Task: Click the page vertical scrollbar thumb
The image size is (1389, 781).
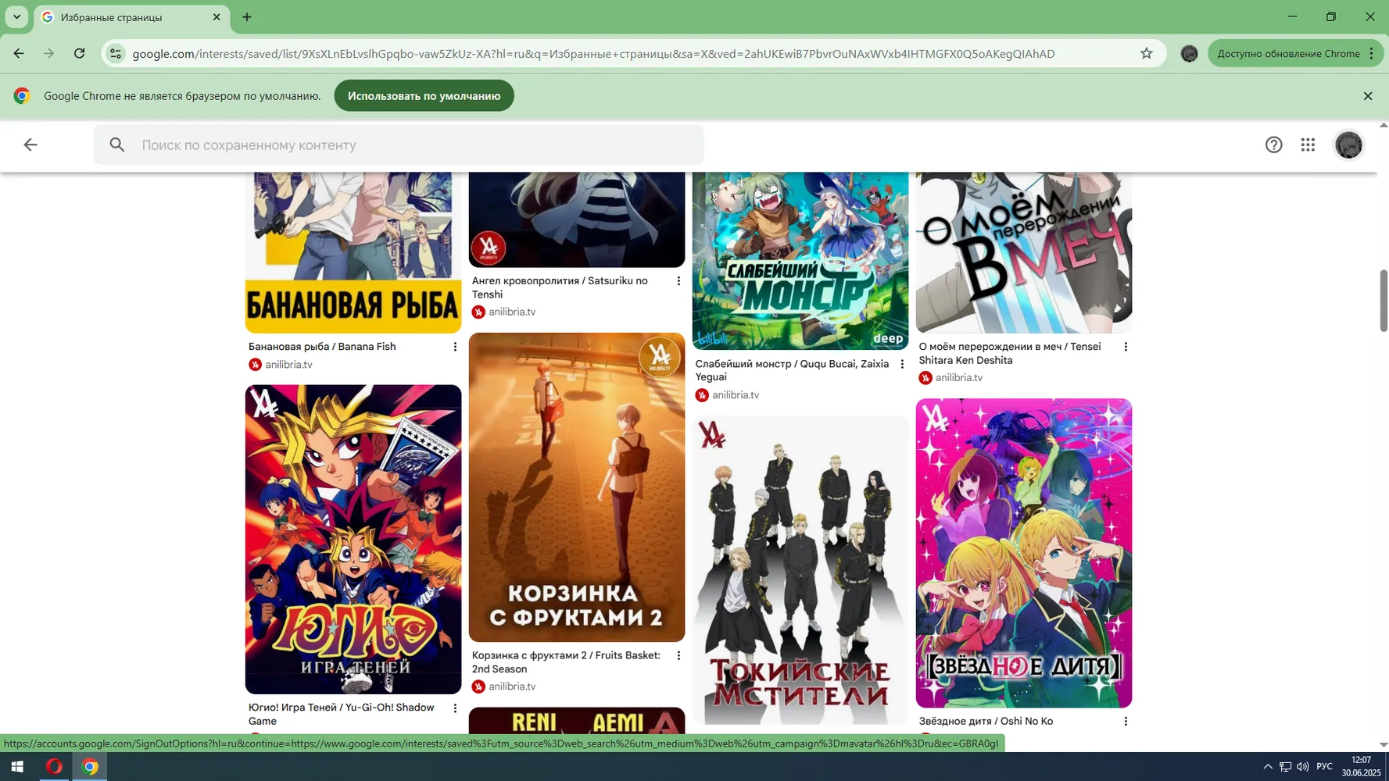Action: coord(1383,301)
